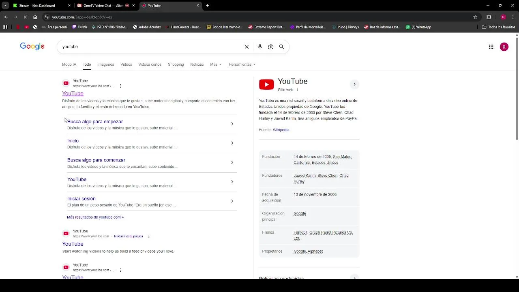Open the Chrome profile avatar in the toolbar
Viewport: 519px width, 292px height.
pos(503,17)
